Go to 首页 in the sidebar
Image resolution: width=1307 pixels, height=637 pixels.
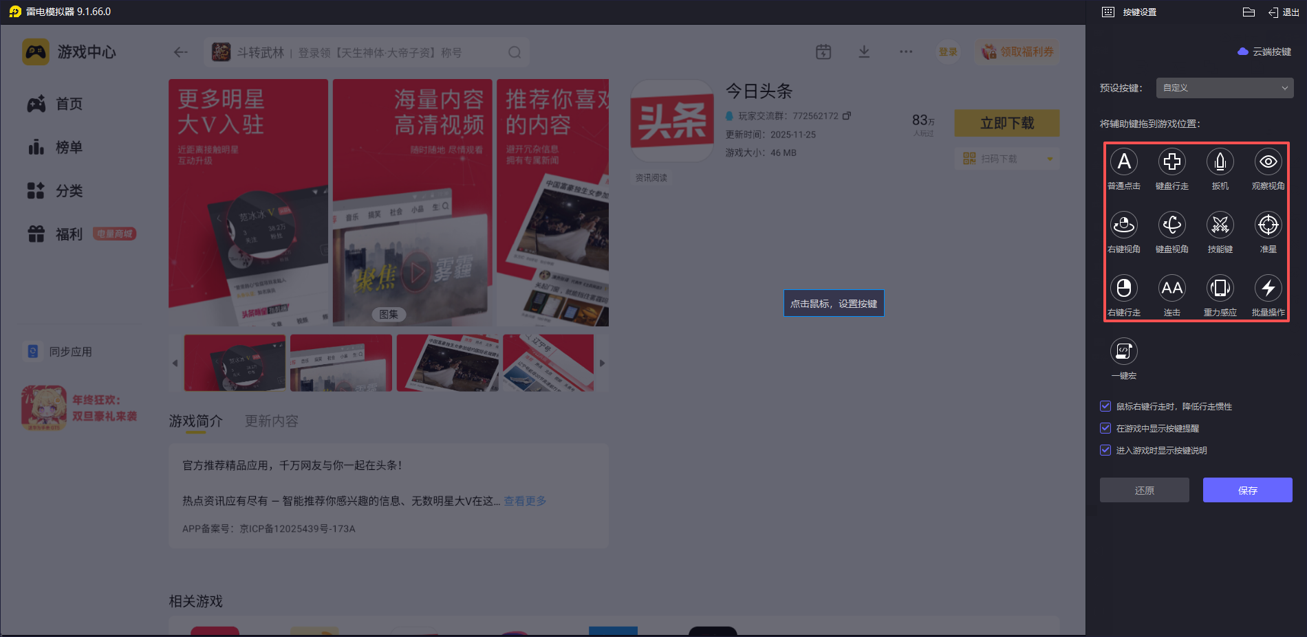[55, 104]
